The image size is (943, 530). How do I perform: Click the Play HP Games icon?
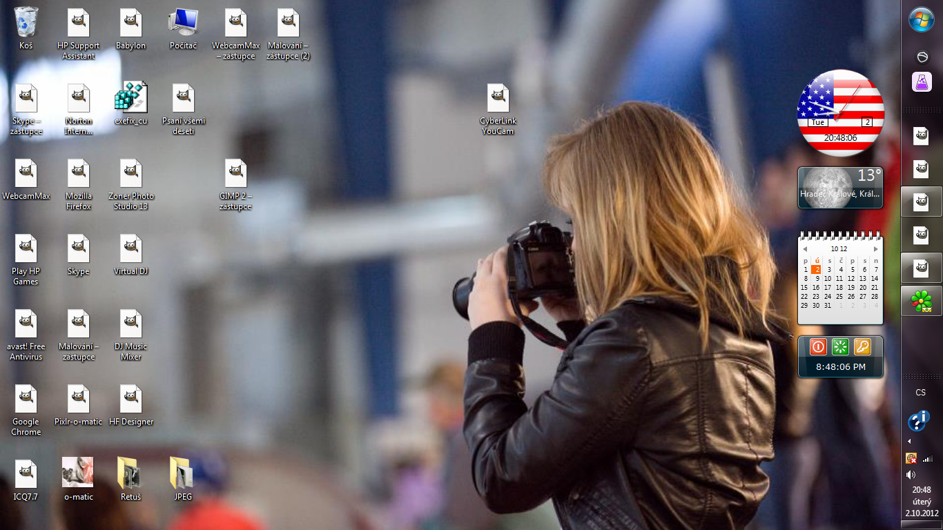26,248
